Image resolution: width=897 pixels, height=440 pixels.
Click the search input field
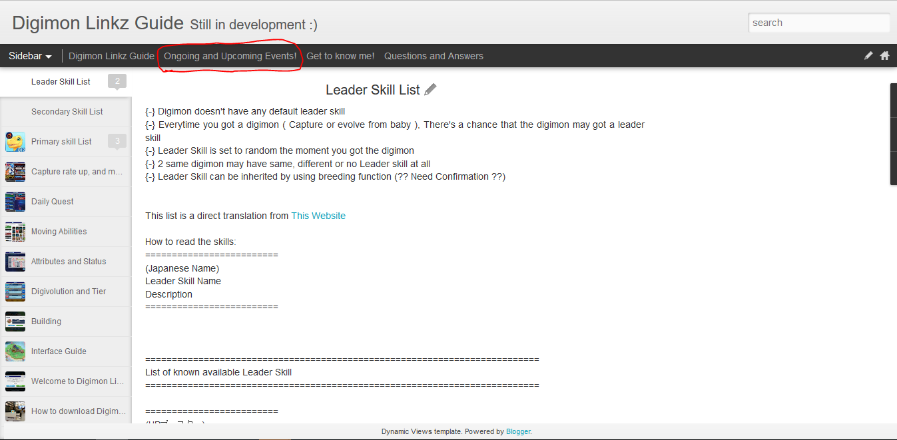coord(818,23)
